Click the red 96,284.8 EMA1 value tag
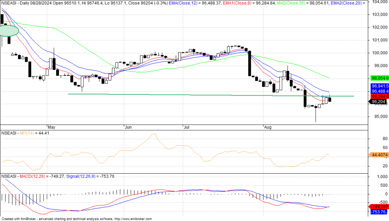Screen dimensions: 389x221 click(379, 96)
